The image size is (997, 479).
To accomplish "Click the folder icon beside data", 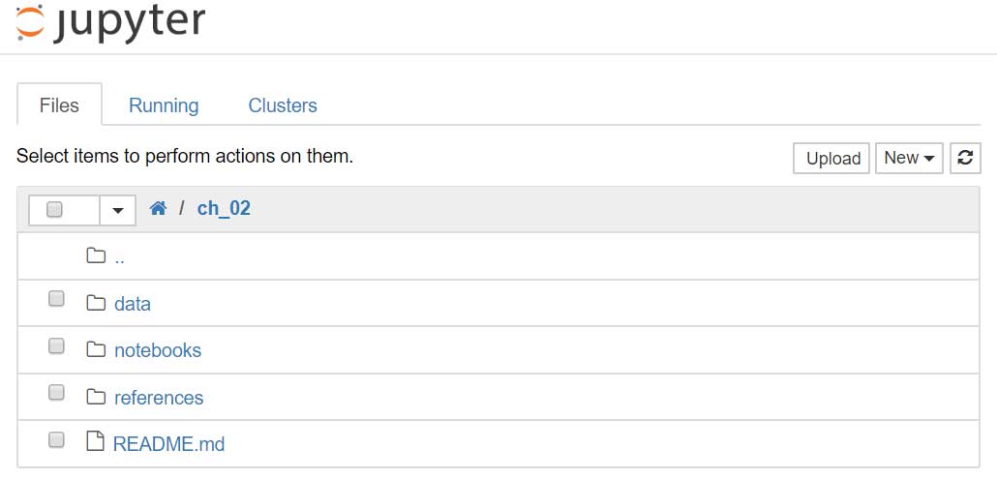I will click(95, 303).
